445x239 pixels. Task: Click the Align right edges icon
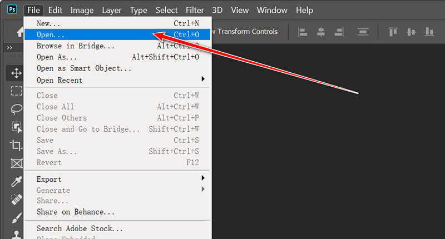click(x=339, y=32)
